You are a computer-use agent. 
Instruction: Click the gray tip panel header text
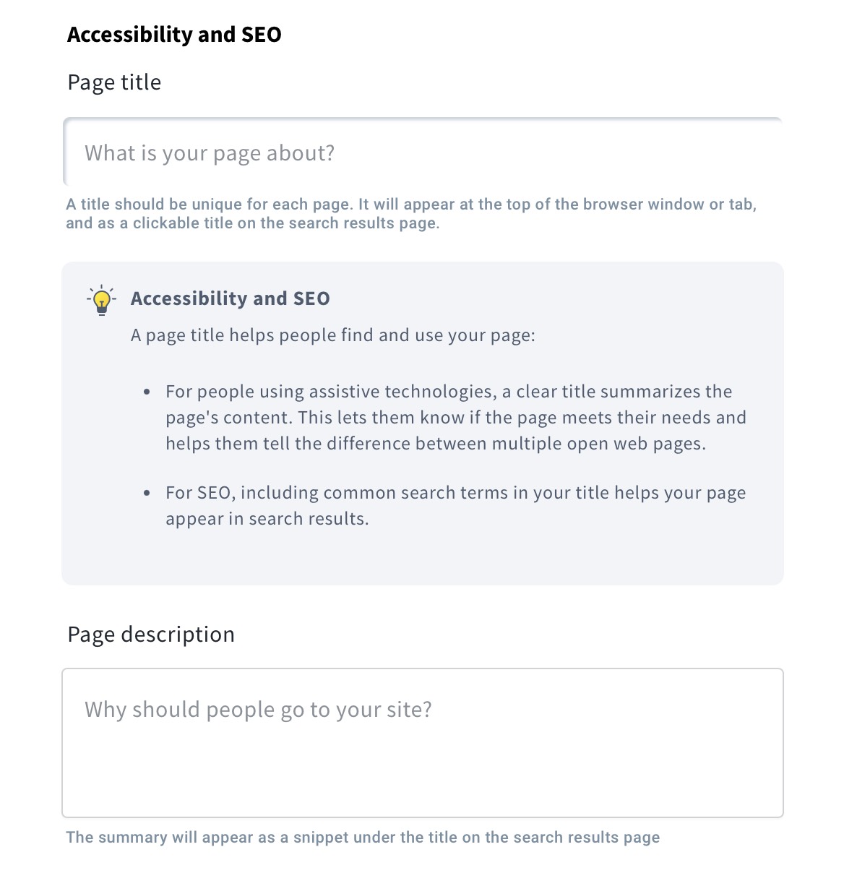tap(230, 298)
